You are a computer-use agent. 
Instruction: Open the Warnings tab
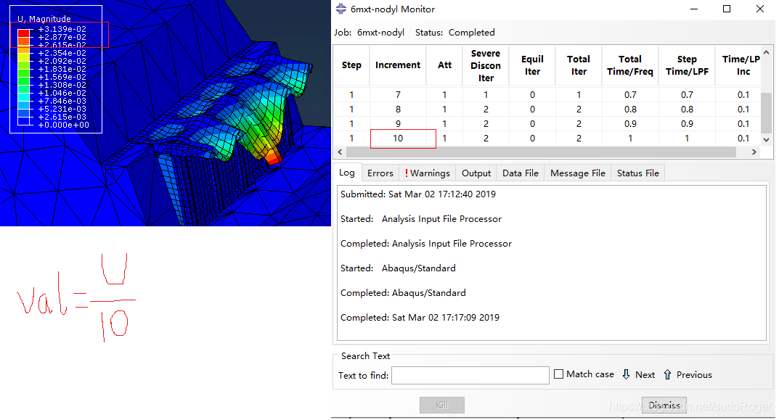click(427, 173)
